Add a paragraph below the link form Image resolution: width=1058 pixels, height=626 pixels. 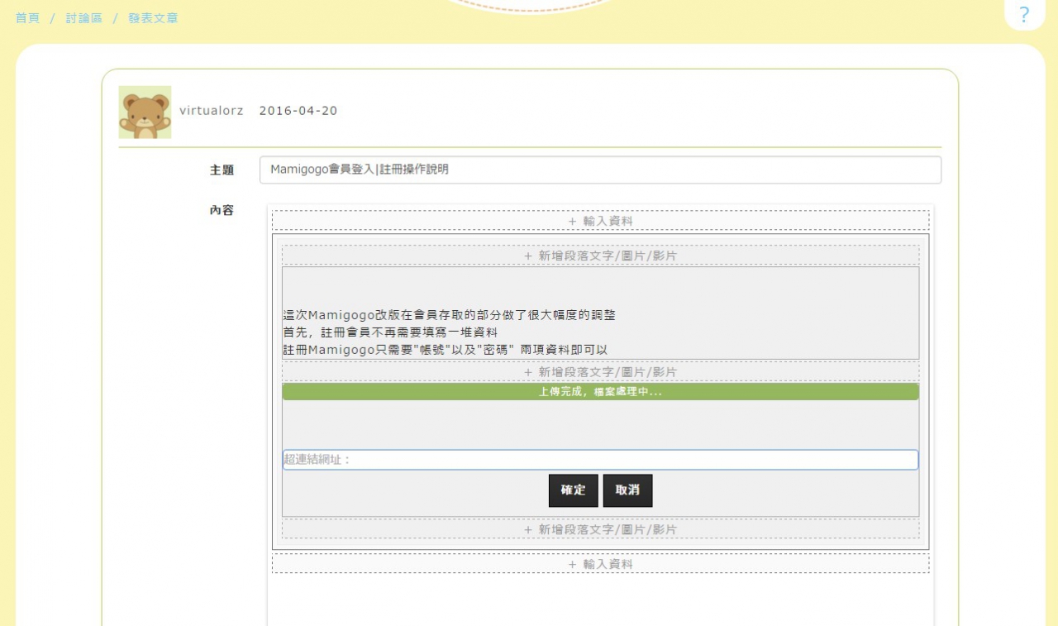[600, 529]
